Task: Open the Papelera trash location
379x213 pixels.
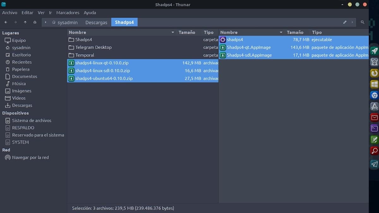Action: tap(21, 69)
